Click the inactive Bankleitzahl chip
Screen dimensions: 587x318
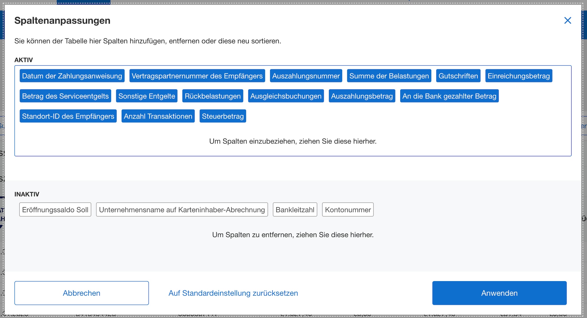click(295, 210)
